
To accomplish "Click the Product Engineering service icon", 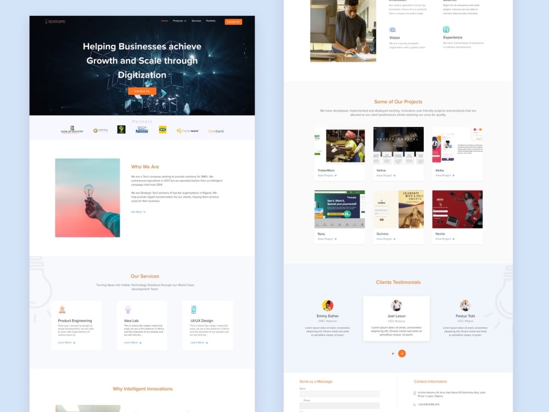I will point(63,309).
